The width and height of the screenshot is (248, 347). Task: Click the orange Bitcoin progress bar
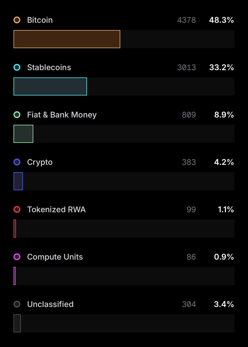point(67,39)
